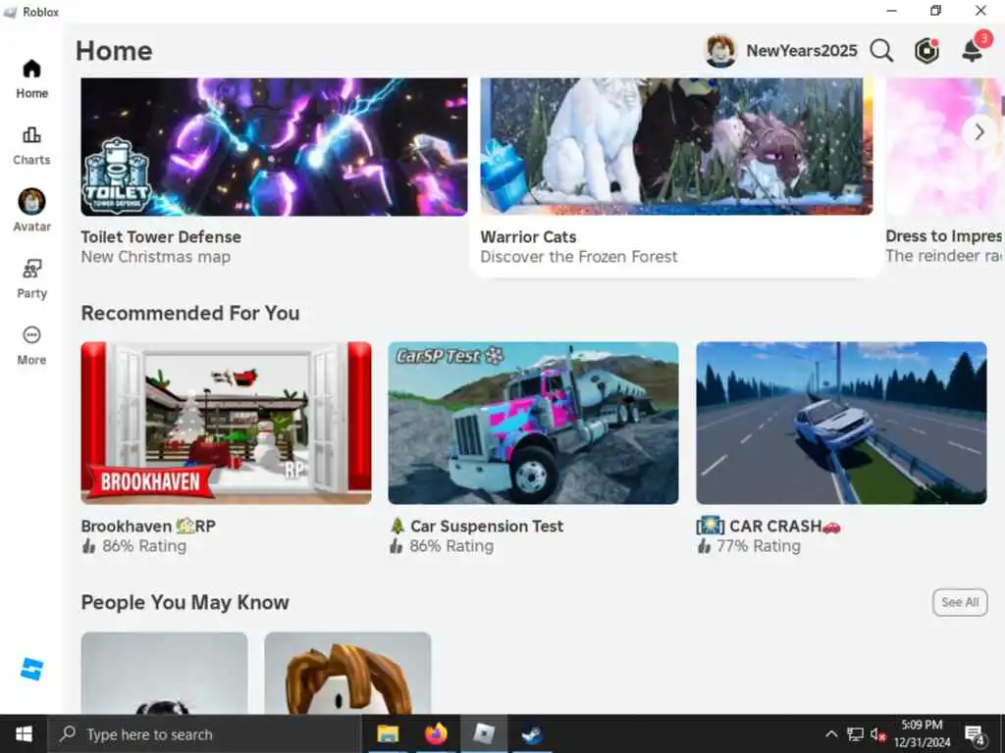This screenshot has width=1005, height=753.
Task: Click the CAR CRASH game title
Action: point(768,527)
